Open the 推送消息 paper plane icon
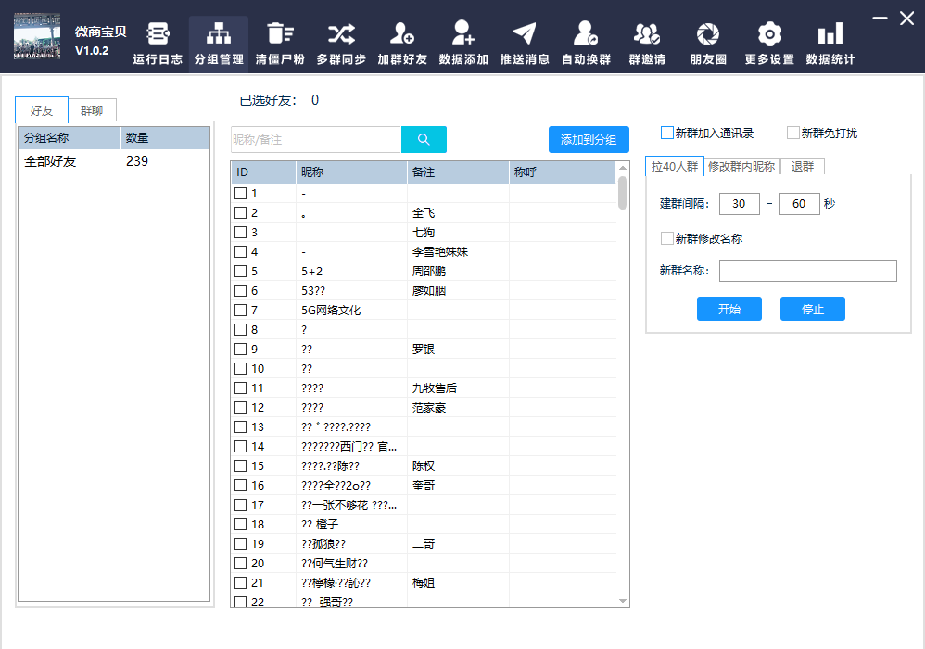The width and height of the screenshot is (925, 649). click(525, 34)
